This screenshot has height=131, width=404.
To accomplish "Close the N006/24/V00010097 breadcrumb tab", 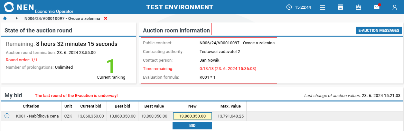I will pos(106,19).
